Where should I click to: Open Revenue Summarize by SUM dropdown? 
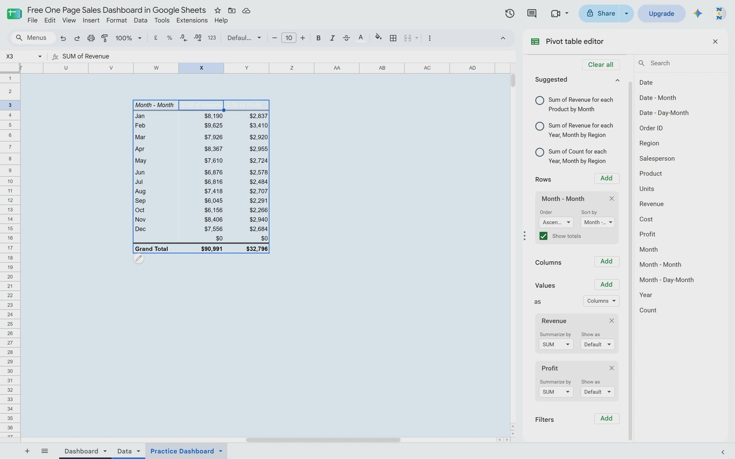(x=556, y=344)
